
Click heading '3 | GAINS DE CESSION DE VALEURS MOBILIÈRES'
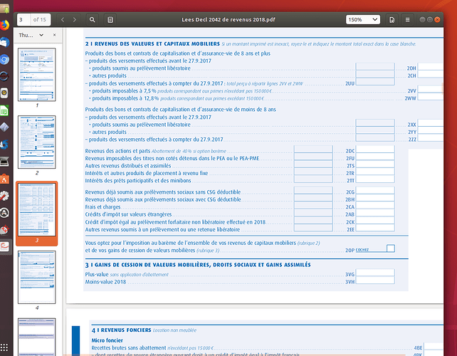(198, 265)
